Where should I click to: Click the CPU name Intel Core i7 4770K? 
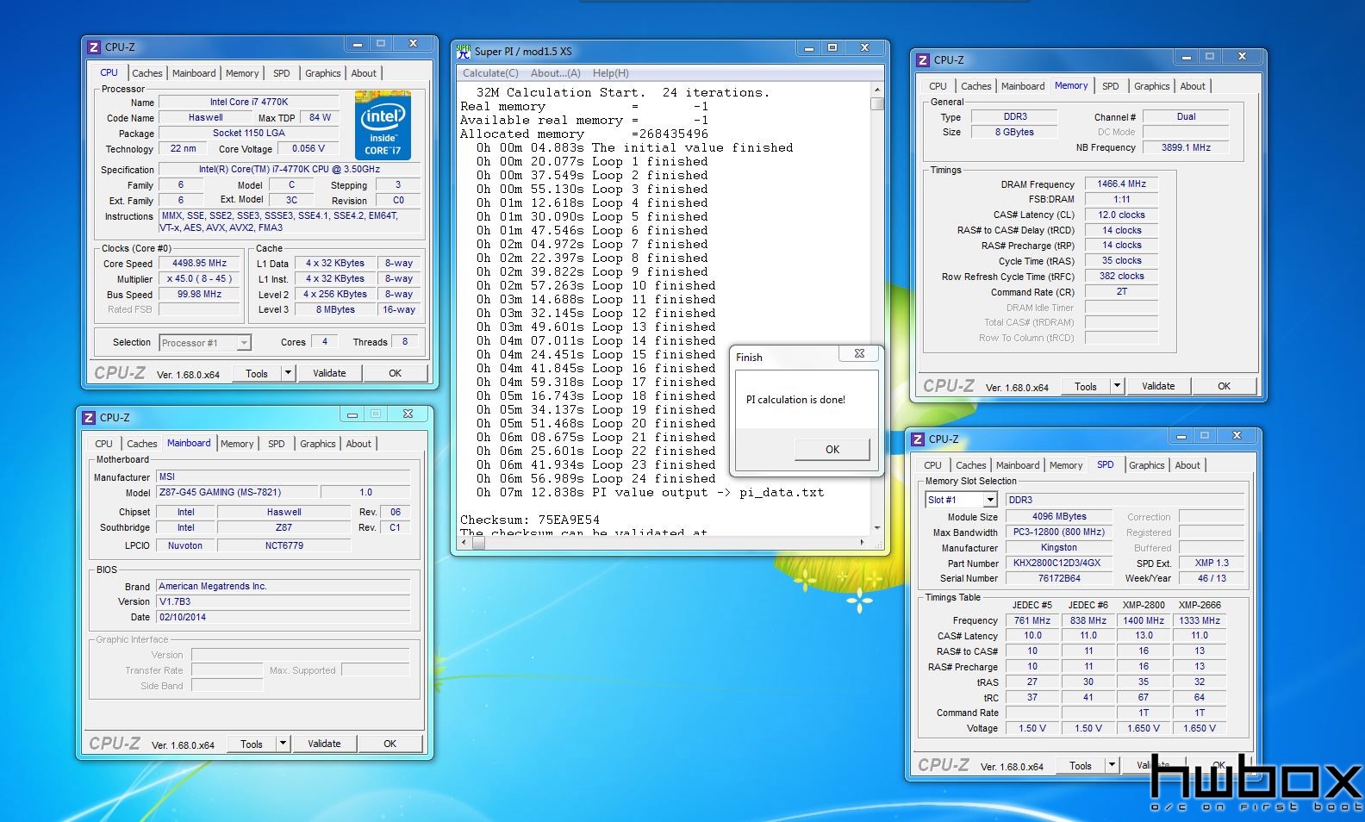pos(249,102)
